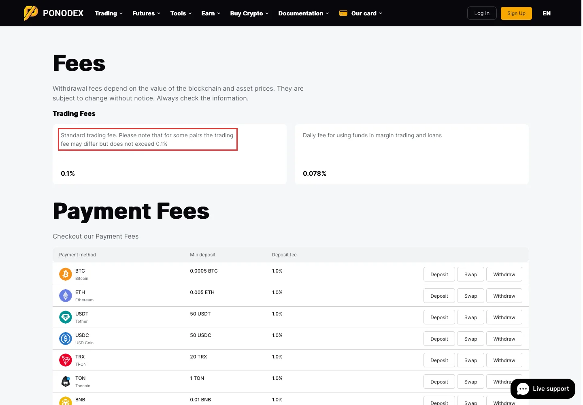Click the Log In button

482,13
